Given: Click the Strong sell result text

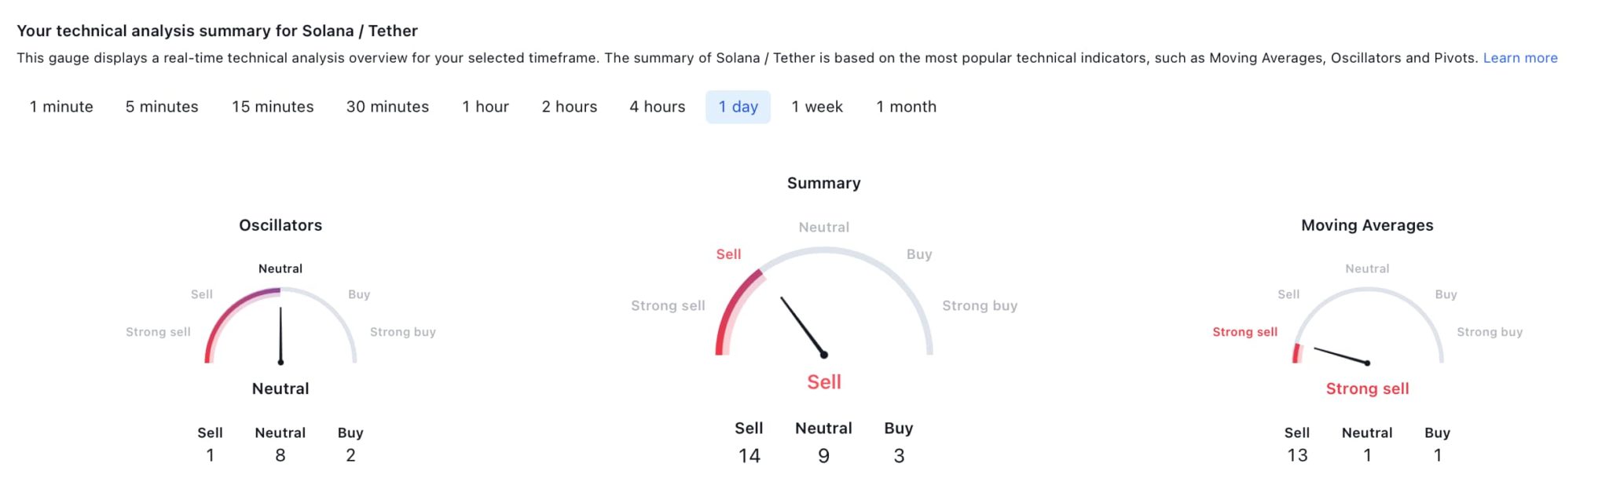Looking at the screenshot, I should point(1367,388).
